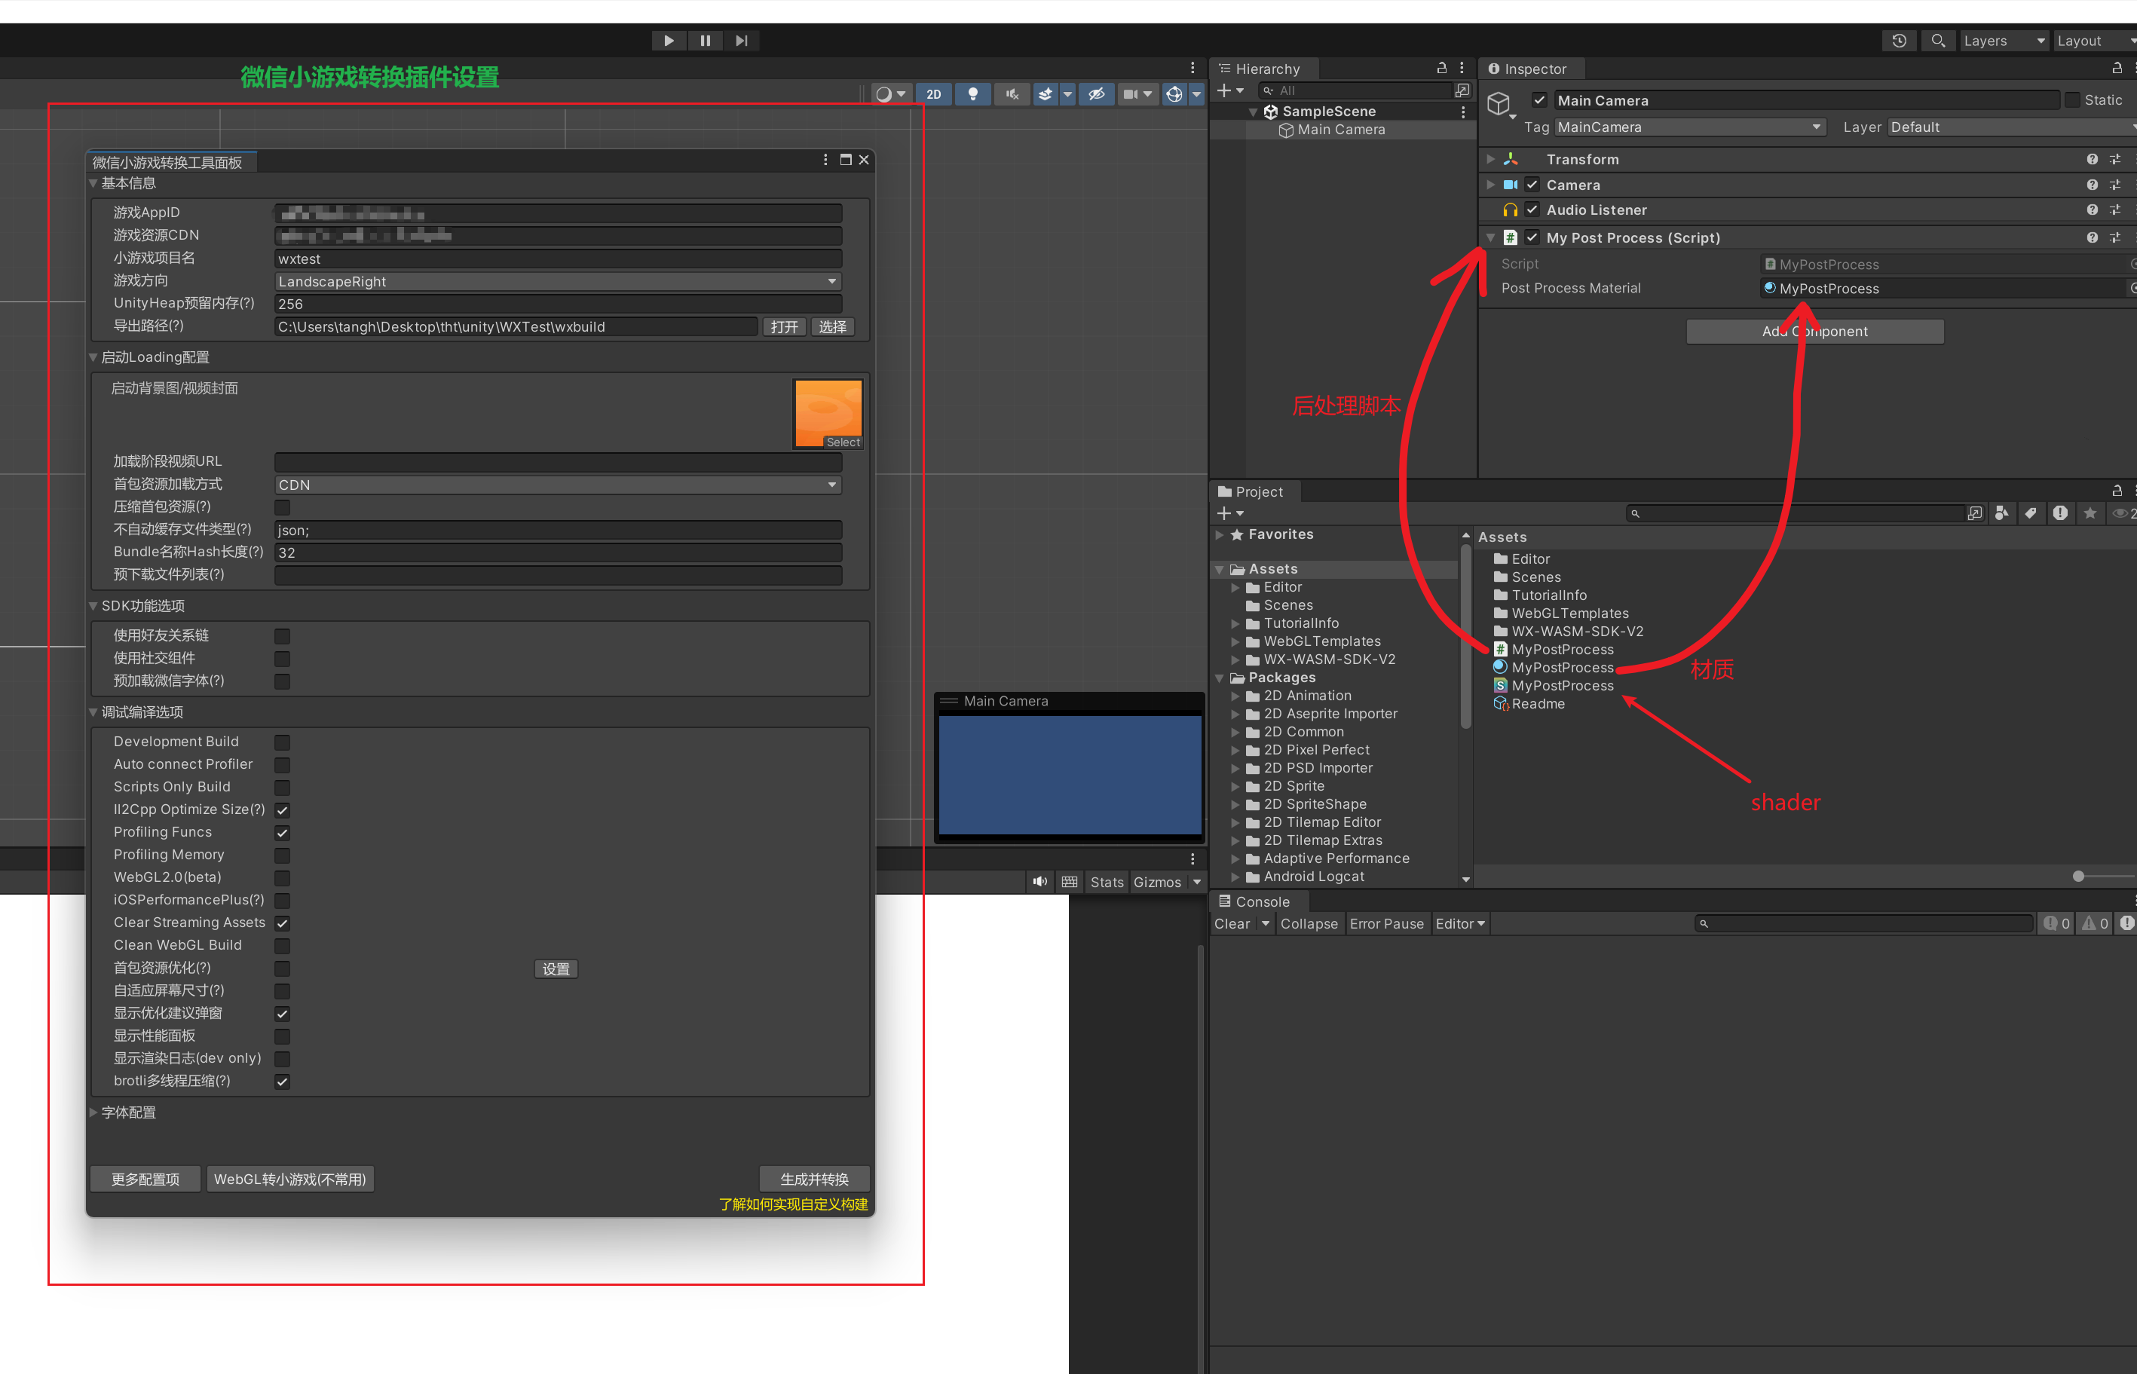Click the 打开 export path button
2137x1374 pixels.
[784, 327]
